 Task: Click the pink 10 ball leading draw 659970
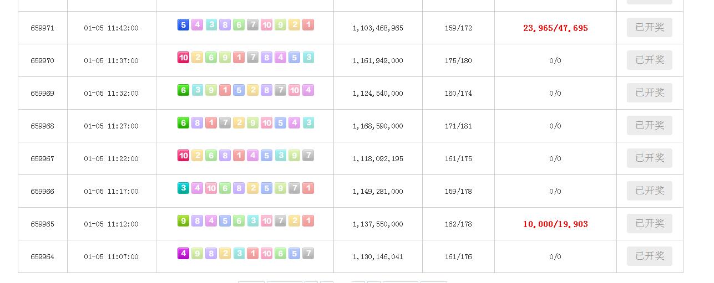183,58
